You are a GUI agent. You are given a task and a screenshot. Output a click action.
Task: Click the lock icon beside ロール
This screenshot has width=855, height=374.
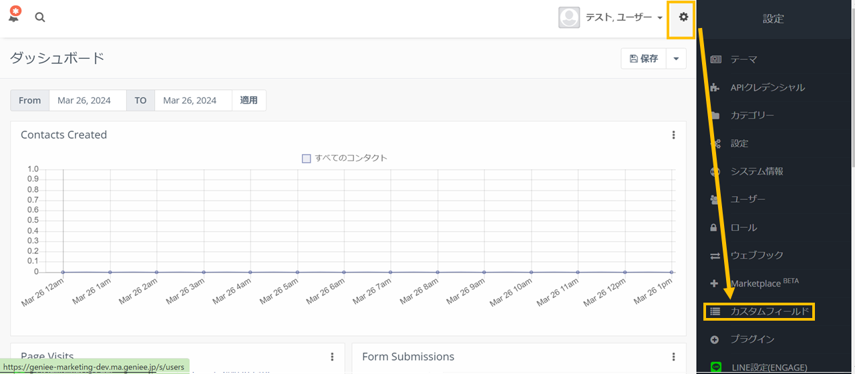(714, 227)
